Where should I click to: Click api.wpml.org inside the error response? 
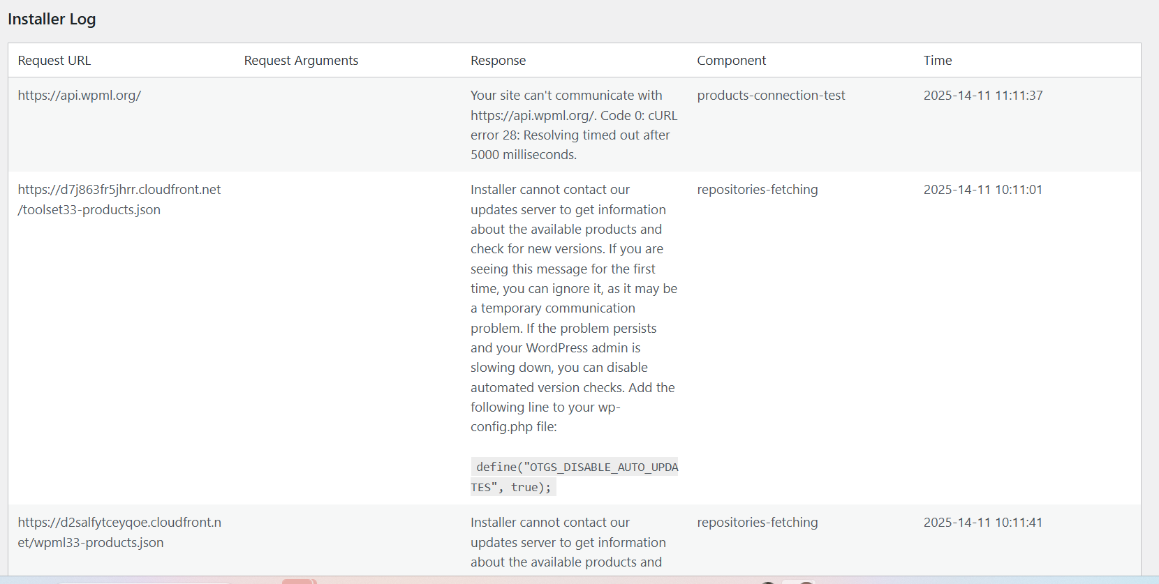click(x=532, y=116)
